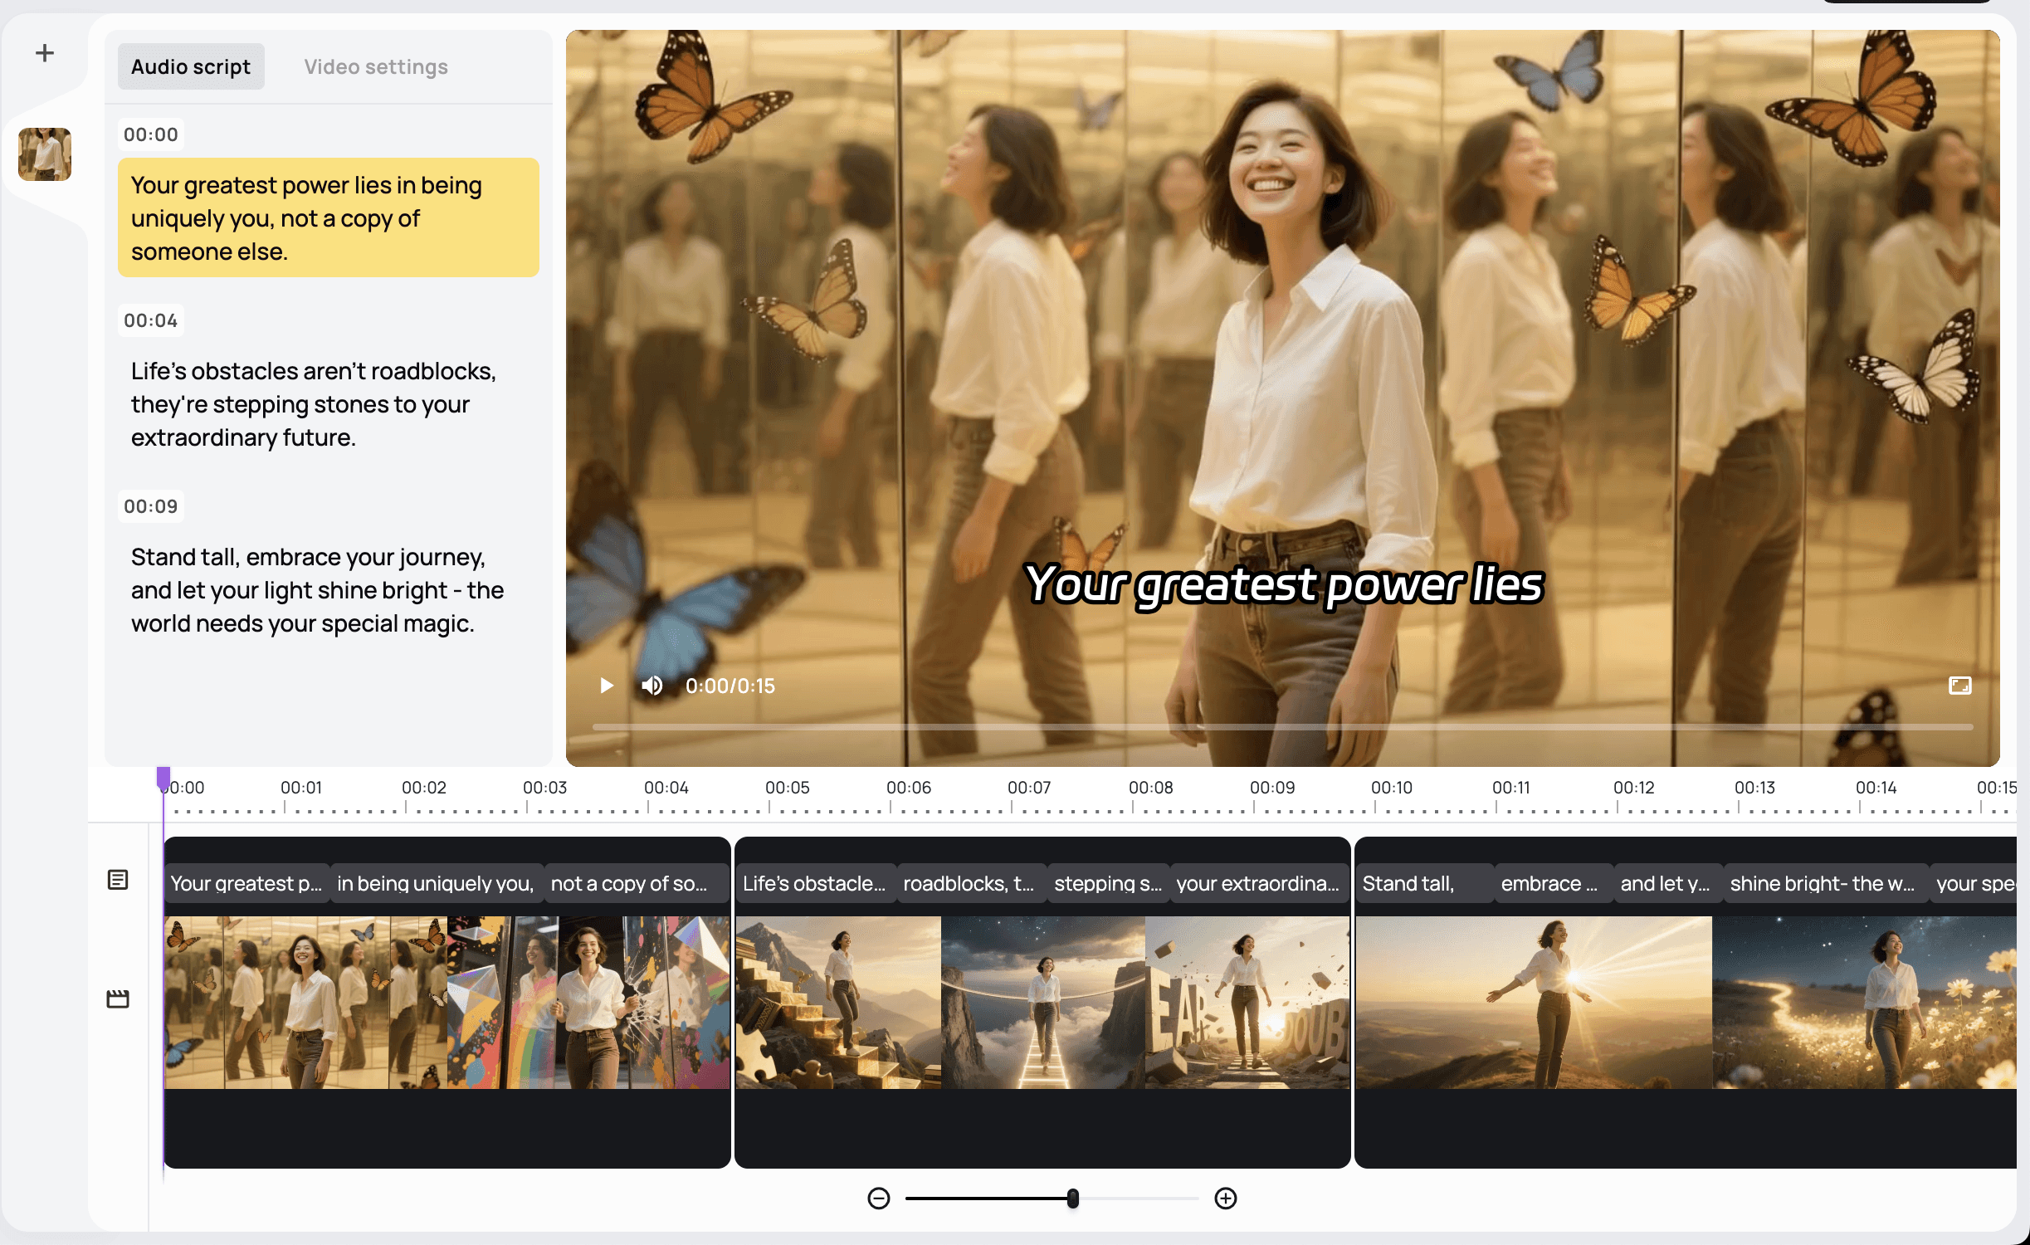Click the video progress bar in preview
The width and height of the screenshot is (2030, 1245).
click(x=1282, y=727)
